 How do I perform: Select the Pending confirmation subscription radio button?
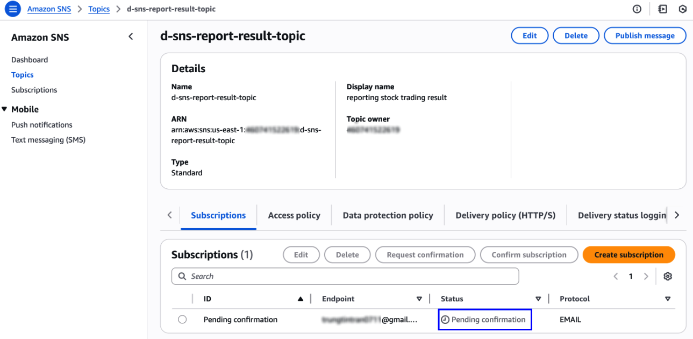182,320
